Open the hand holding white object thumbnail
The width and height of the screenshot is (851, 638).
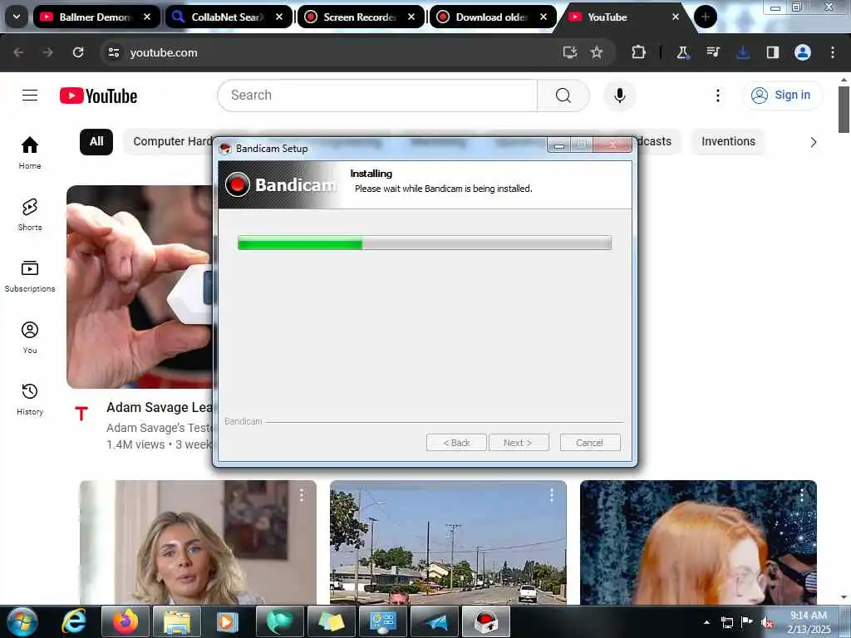pyautogui.click(x=140, y=287)
